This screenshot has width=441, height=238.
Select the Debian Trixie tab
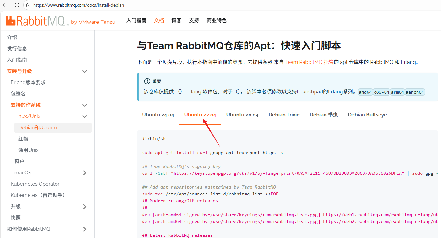284,115
